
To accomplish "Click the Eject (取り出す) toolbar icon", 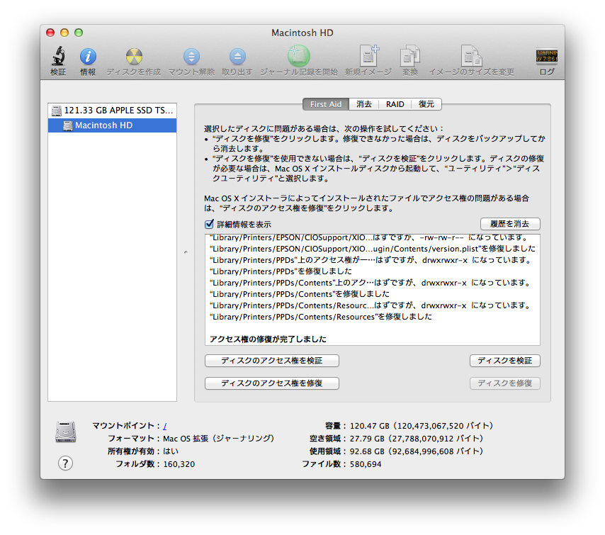I will (x=237, y=57).
